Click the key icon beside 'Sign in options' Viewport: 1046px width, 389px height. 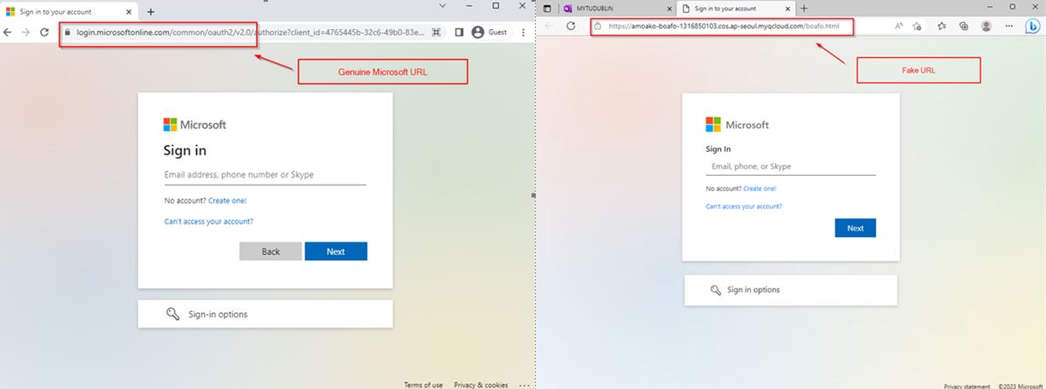click(716, 290)
